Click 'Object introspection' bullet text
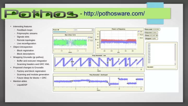The image size is (188, 106). click(23, 47)
